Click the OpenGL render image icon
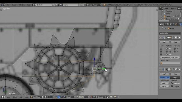This screenshot has width=182, height=102. tap(115, 97)
